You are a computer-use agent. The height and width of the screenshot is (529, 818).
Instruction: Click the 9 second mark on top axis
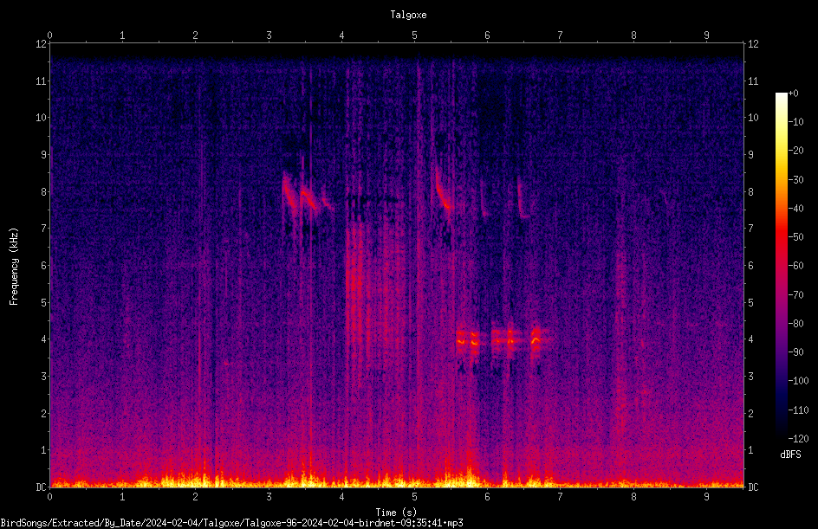706,35
